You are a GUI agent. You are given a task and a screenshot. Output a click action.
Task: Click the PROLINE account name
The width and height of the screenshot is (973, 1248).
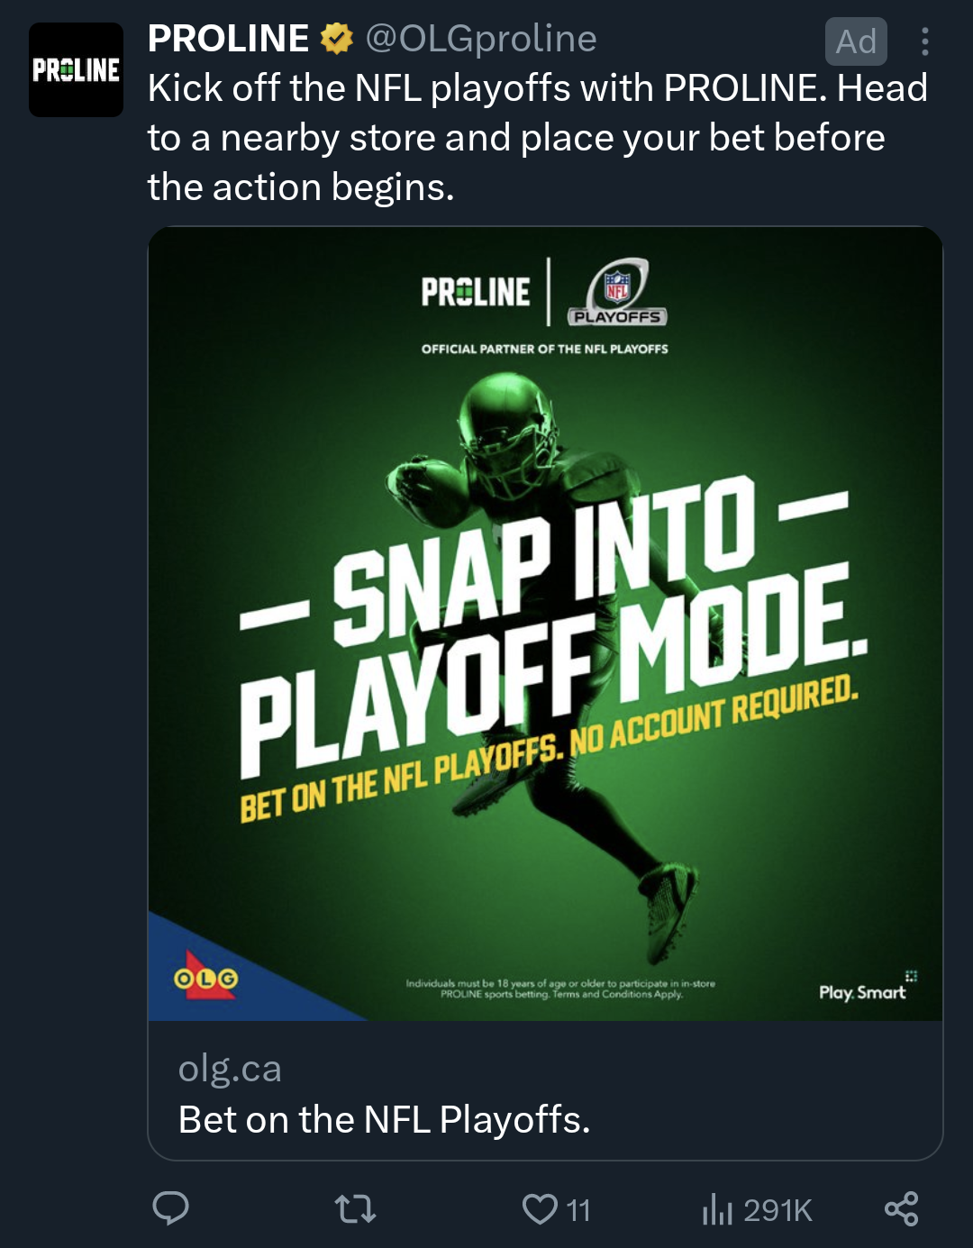pos(228,39)
